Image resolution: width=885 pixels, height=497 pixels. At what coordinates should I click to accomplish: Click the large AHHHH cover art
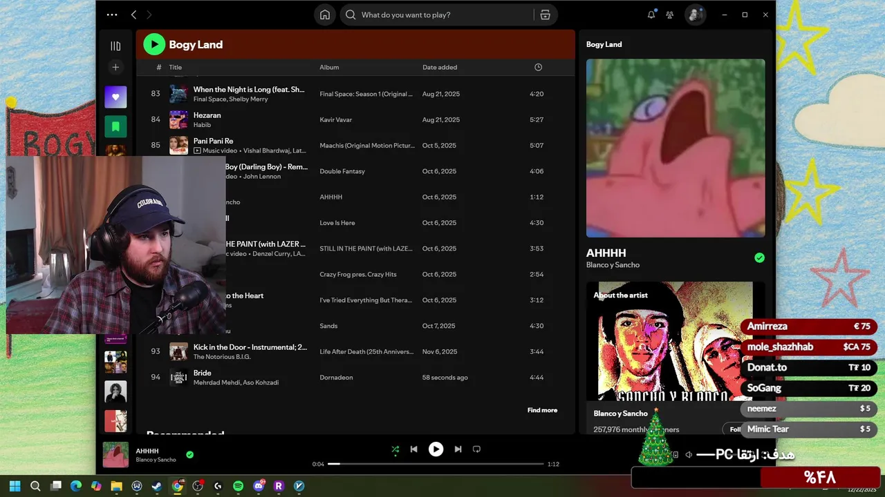[x=676, y=148]
